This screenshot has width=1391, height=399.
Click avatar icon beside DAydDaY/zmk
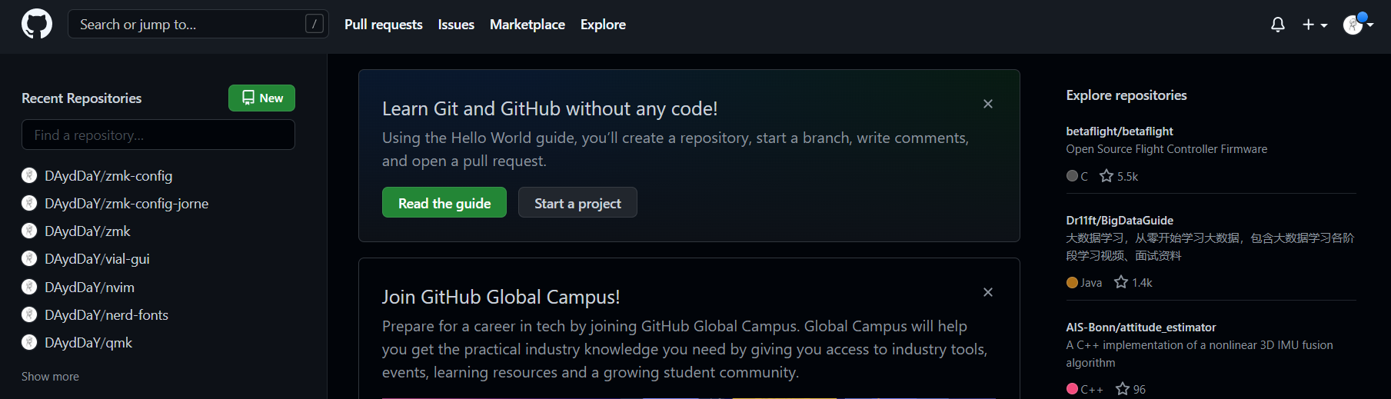[29, 231]
